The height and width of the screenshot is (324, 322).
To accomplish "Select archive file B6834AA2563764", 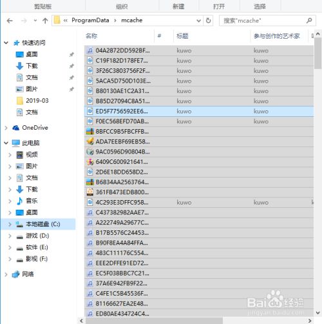I will (199, 182).
